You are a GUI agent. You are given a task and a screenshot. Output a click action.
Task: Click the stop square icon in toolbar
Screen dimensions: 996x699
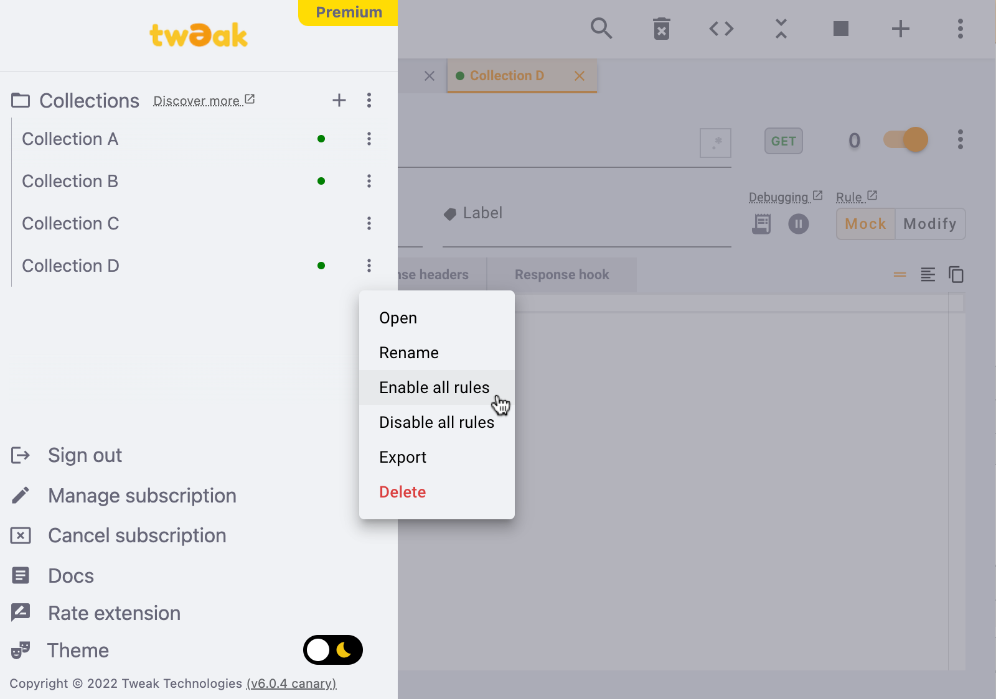(840, 29)
